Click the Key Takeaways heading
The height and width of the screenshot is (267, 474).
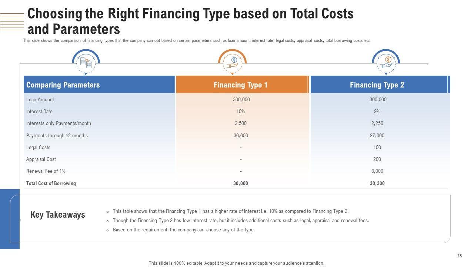(58, 215)
